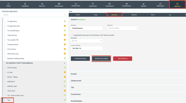The height and width of the screenshot is (103, 186).
Task: Enable apply versions to all Kassen checkbox
Action: (x=72, y=35)
